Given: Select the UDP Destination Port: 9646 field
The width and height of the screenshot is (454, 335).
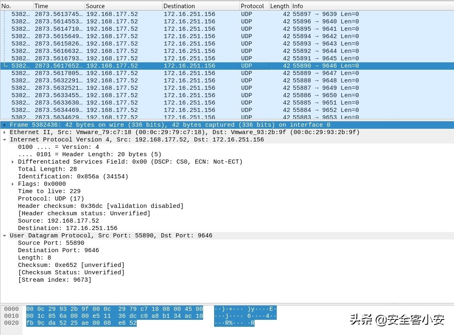Looking at the screenshot, I should [x=58, y=251].
